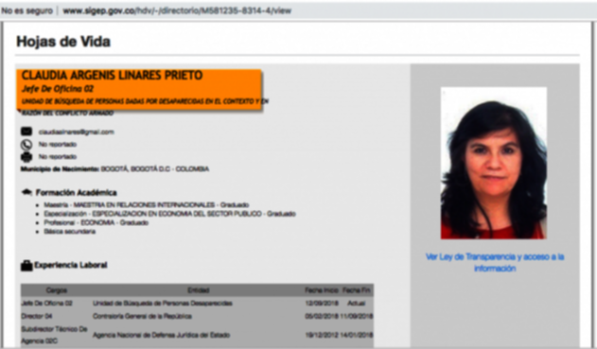
Task: Click the Subdirector Técnico De Agencia cell
Action: pyautogui.click(x=55, y=335)
